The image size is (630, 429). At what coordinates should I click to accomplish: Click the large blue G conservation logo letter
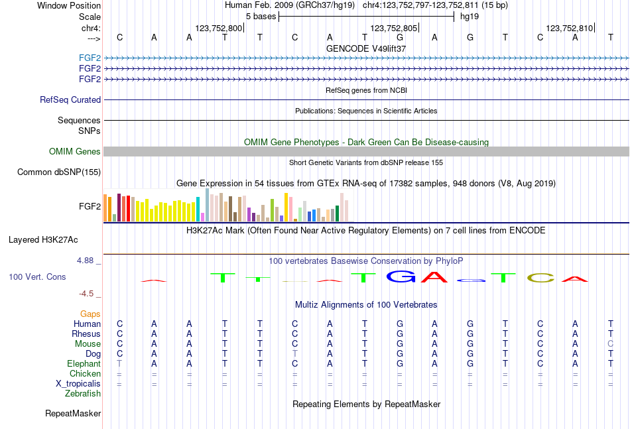coord(401,276)
